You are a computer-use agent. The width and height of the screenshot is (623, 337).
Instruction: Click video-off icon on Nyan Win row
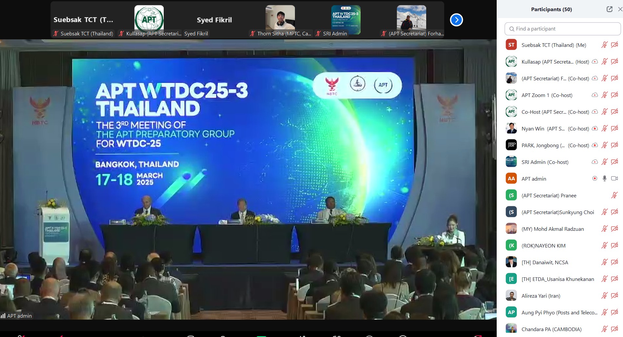point(614,129)
